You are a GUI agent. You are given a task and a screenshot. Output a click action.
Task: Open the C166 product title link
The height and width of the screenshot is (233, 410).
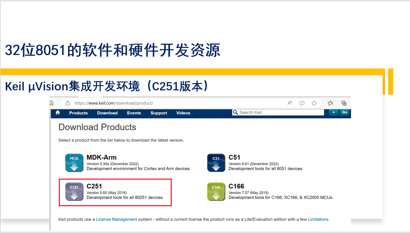236,186
